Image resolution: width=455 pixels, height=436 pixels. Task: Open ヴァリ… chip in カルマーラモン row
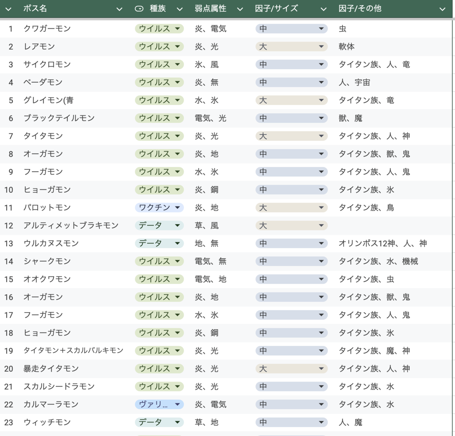click(x=159, y=404)
